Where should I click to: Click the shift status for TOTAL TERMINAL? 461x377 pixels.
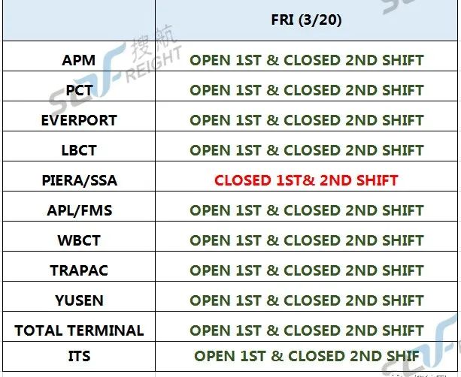306,330
